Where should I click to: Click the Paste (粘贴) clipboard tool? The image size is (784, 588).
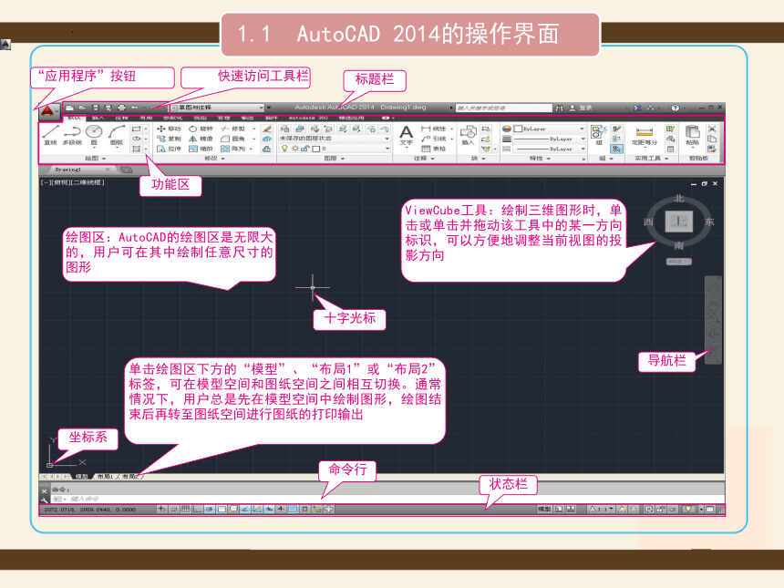692,136
